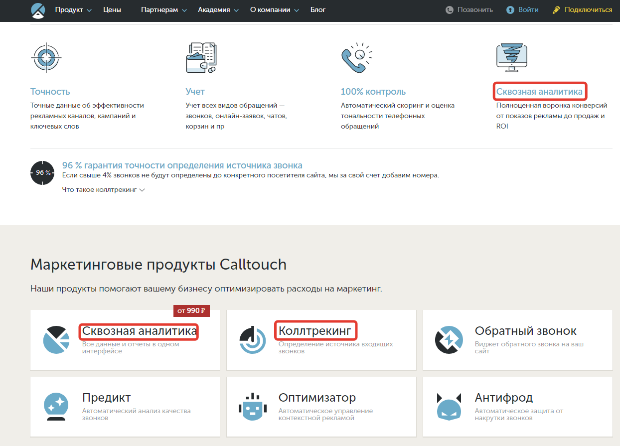Click the 96 % round badge icon
Viewport: 620px width, 446px height.
coord(42,172)
